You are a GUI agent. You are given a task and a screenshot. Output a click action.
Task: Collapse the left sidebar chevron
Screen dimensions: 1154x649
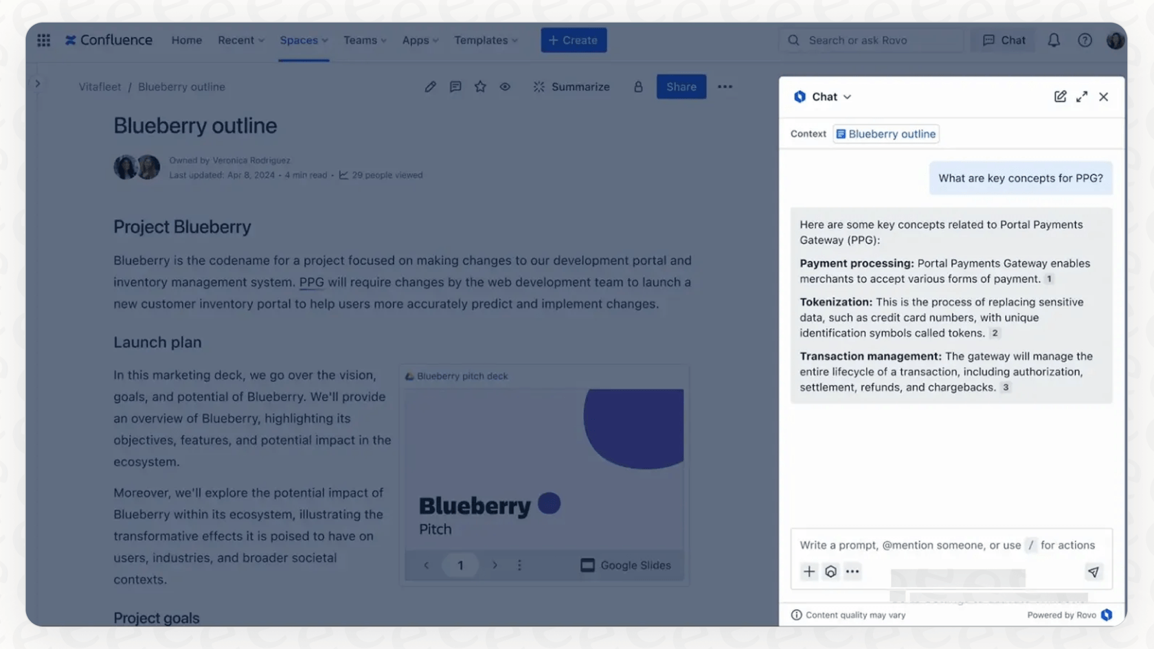point(38,82)
